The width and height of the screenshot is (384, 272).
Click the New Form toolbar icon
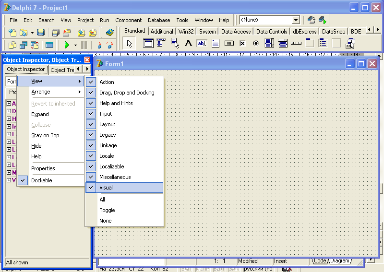[49, 45]
